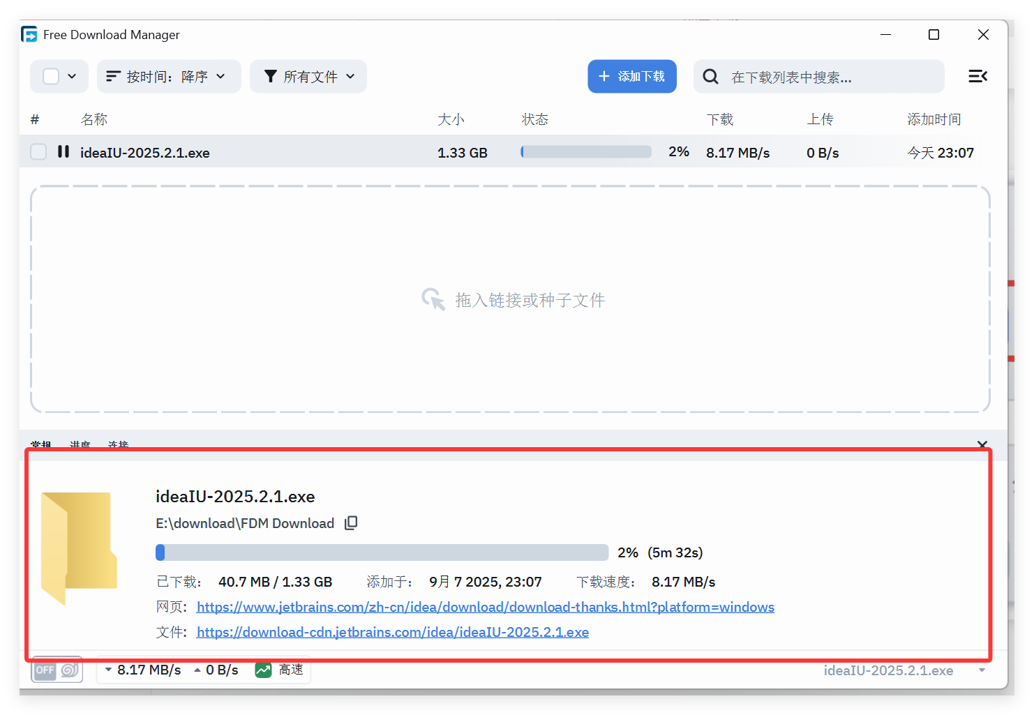The height and width of the screenshot is (715, 1034).
Task: Switch to the 常规 tab
Action: (41, 444)
